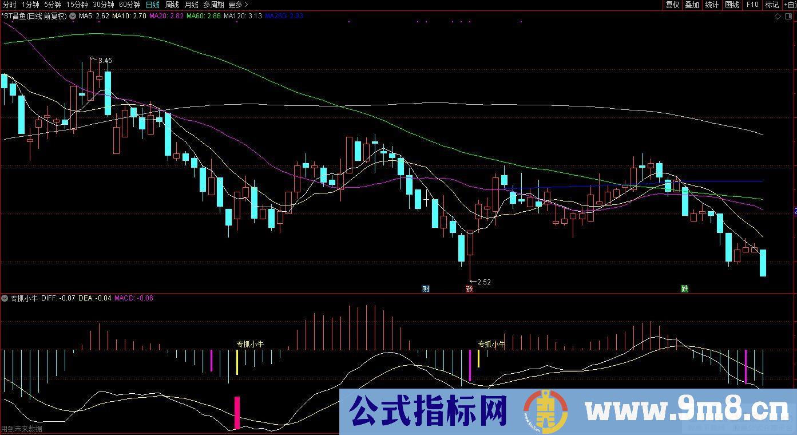Toggle the side panel icon at top-right
The height and width of the screenshot is (435, 797).
click(790, 16)
